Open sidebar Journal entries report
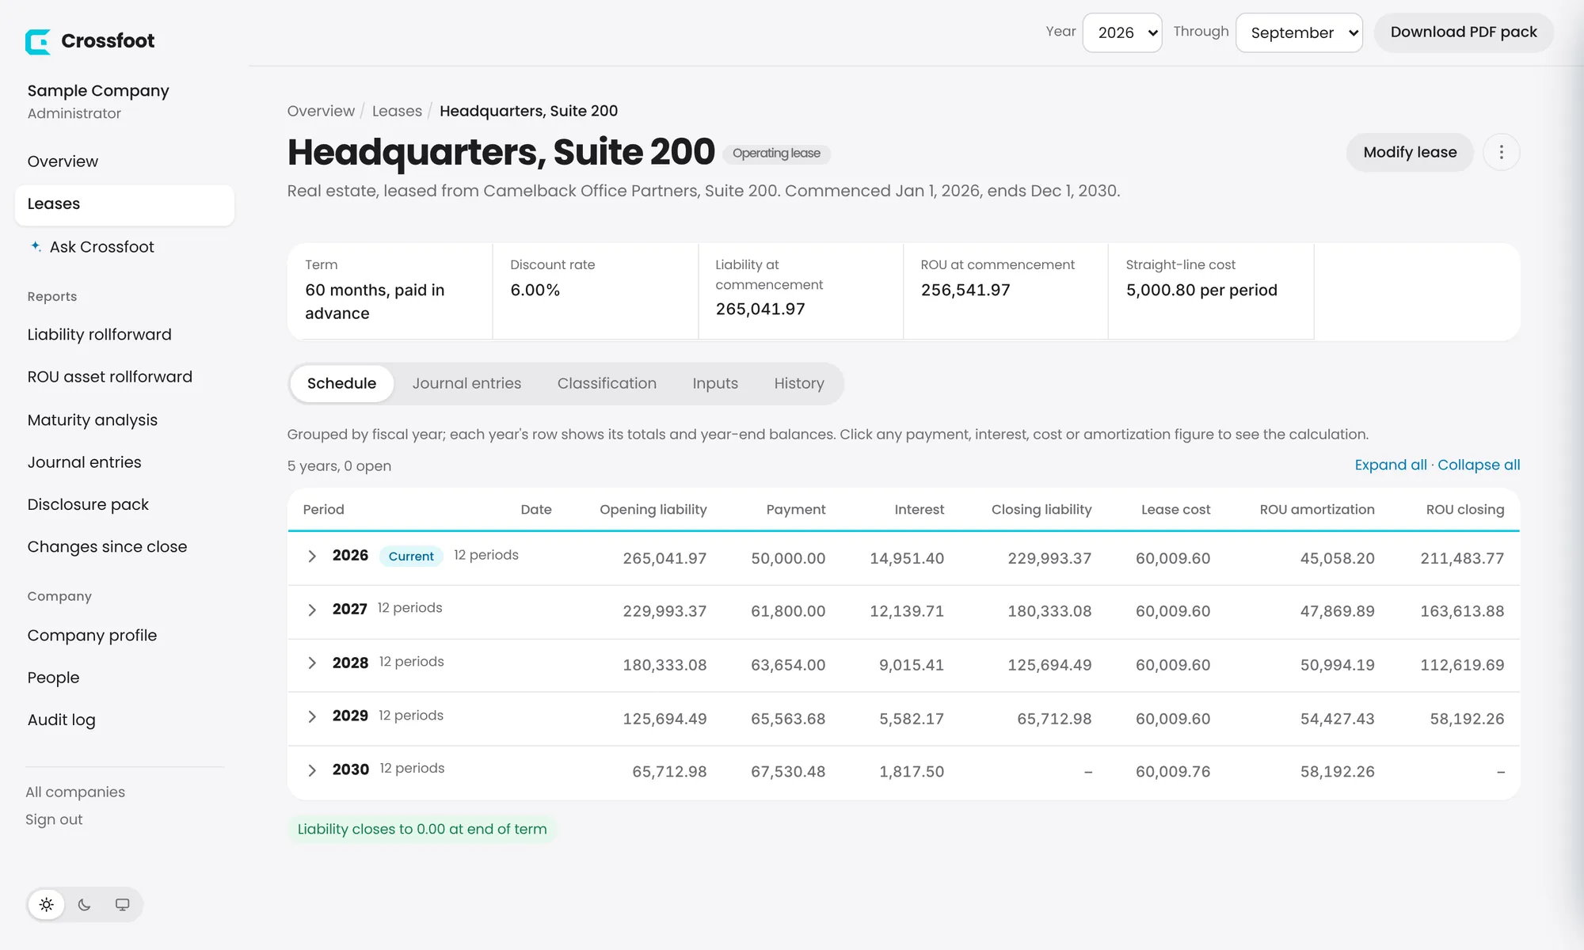Screen dimensions: 1584x950 [84, 462]
